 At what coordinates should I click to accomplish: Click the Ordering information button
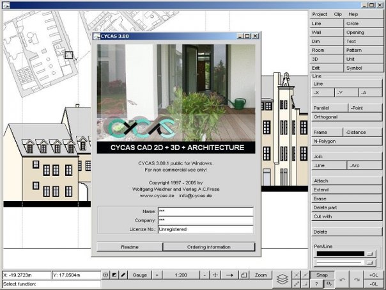pos(209,247)
